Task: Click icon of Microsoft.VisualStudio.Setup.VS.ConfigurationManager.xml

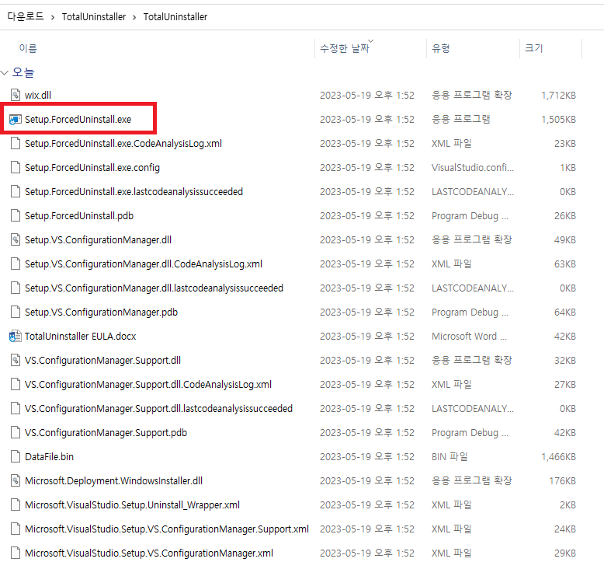Action: pos(16,553)
